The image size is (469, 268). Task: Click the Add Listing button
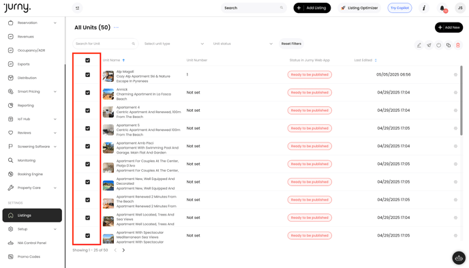pyautogui.click(x=312, y=8)
